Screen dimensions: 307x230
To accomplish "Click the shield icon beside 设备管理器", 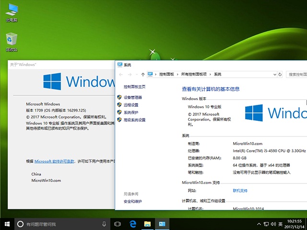I will click(x=119, y=97).
